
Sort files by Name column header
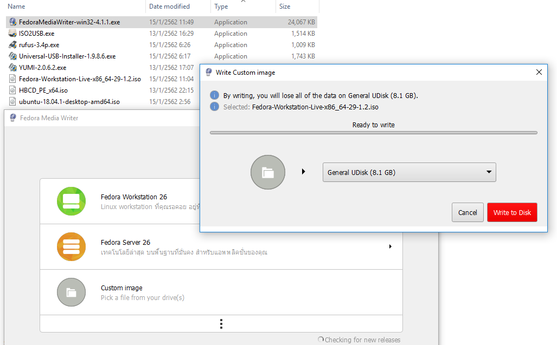coord(16,6)
